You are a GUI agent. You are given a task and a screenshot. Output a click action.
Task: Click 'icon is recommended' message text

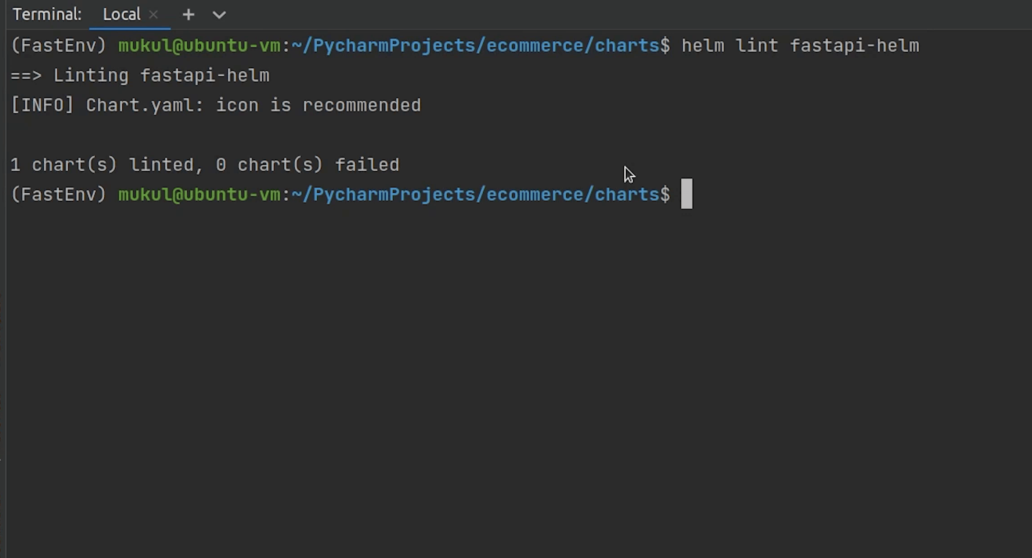[318, 105]
